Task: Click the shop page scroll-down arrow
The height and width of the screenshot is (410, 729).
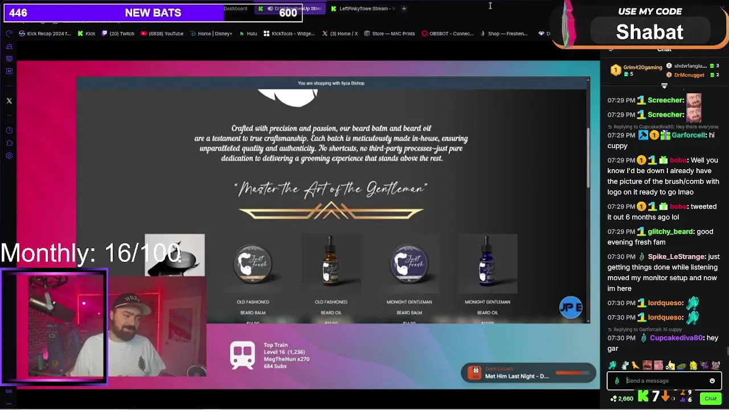Action: [588, 321]
